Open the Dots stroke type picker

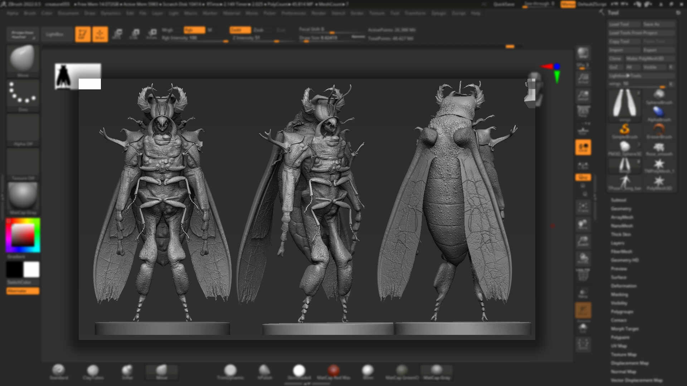(x=23, y=95)
